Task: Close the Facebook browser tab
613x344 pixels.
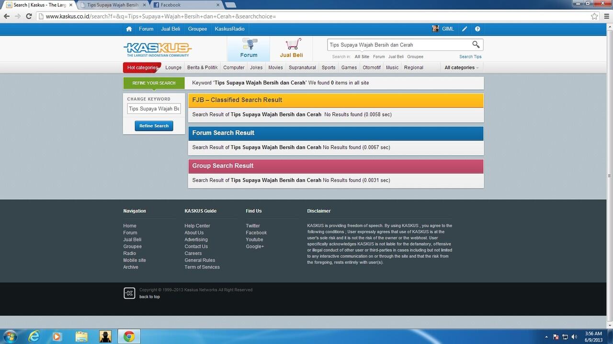Action: point(217,5)
